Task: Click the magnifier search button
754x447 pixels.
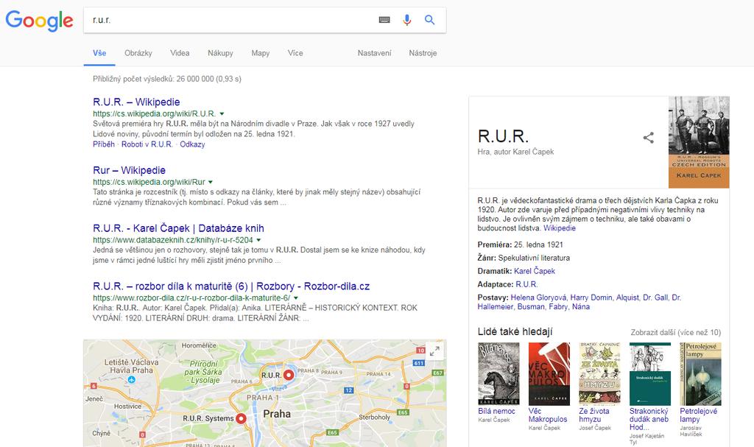Action: point(429,20)
